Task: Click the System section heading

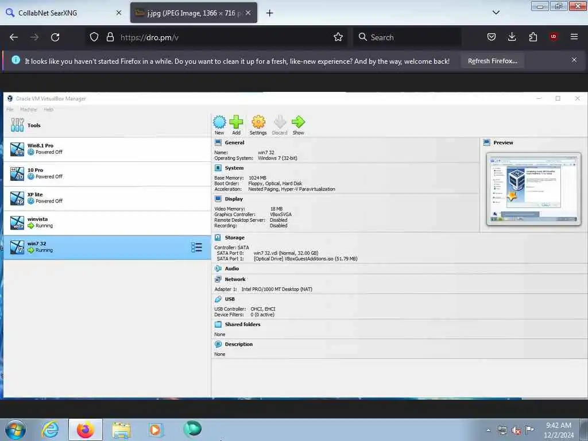Action: tap(234, 168)
